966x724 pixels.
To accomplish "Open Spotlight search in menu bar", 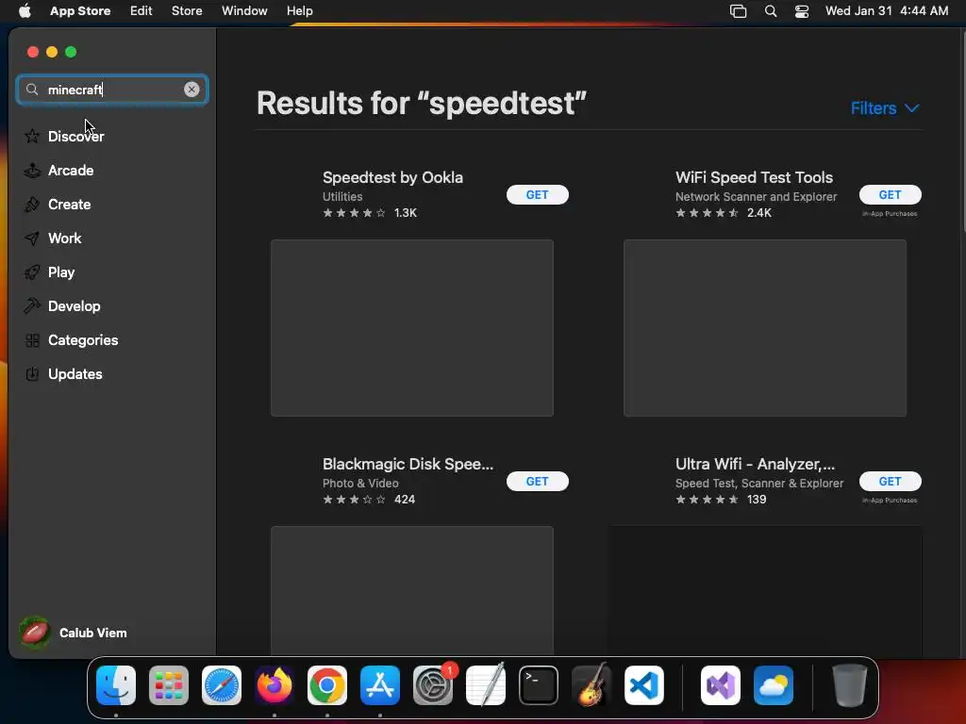I will coord(770,11).
